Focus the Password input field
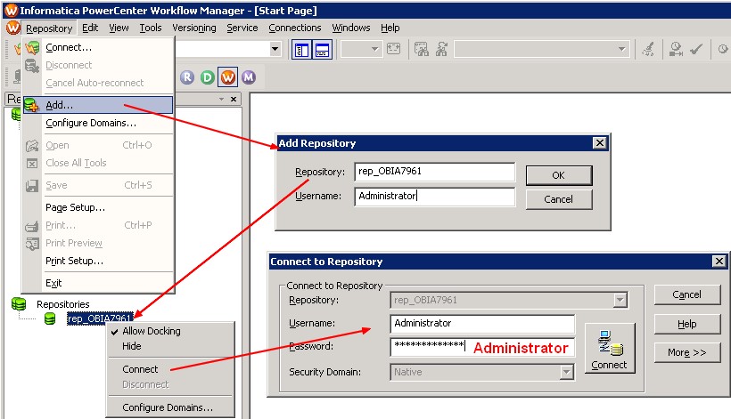Screen dimensions: 731x419 (x=428, y=346)
